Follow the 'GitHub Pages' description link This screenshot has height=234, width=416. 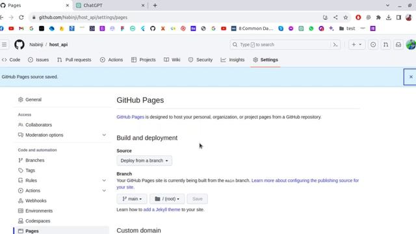(130, 117)
